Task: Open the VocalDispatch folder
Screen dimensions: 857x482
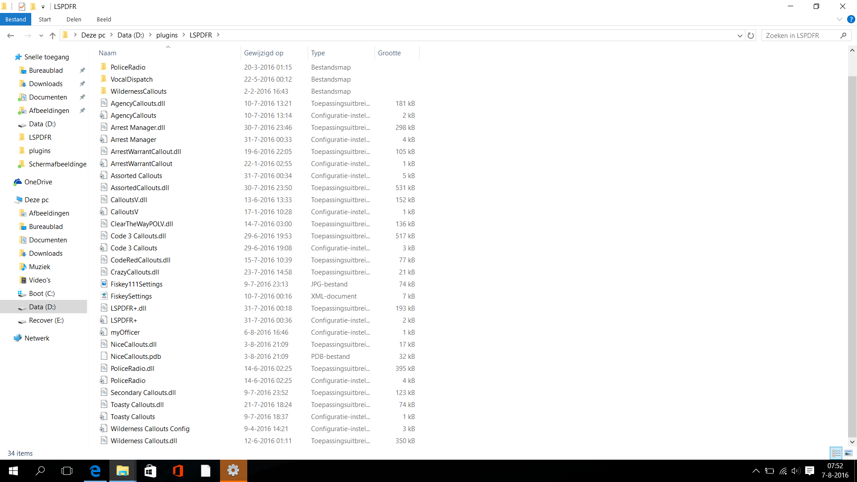Action: (131, 79)
